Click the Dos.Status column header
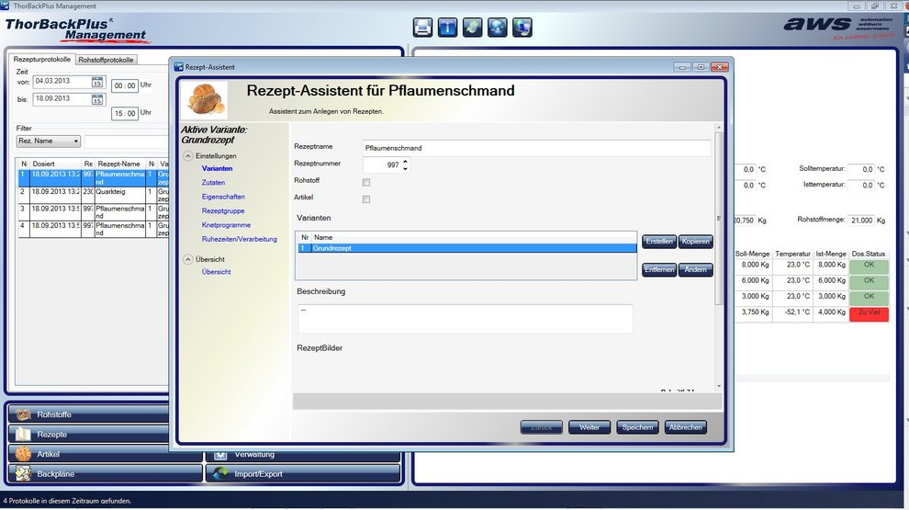909x510 pixels. coord(868,254)
